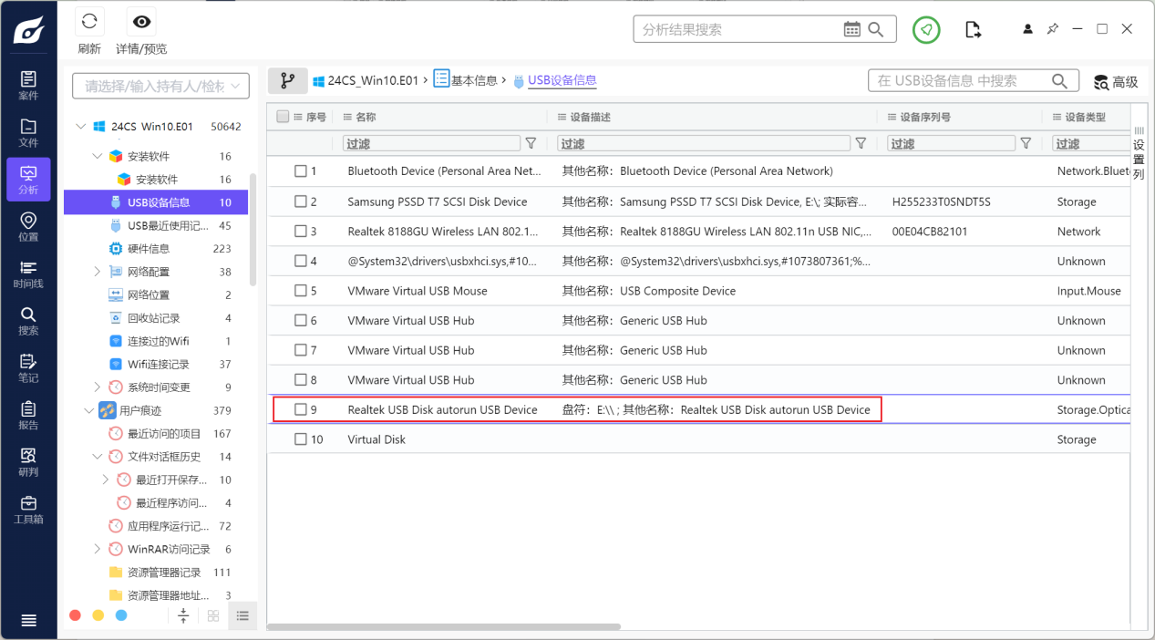Open the 研判 sidebar section
The image size is (1155, 640).
click(x=28, y=462)
